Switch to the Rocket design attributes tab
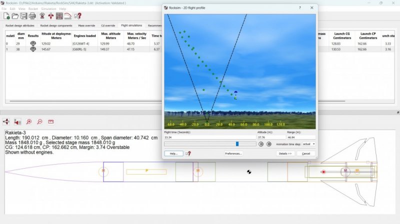 [20, 26]
